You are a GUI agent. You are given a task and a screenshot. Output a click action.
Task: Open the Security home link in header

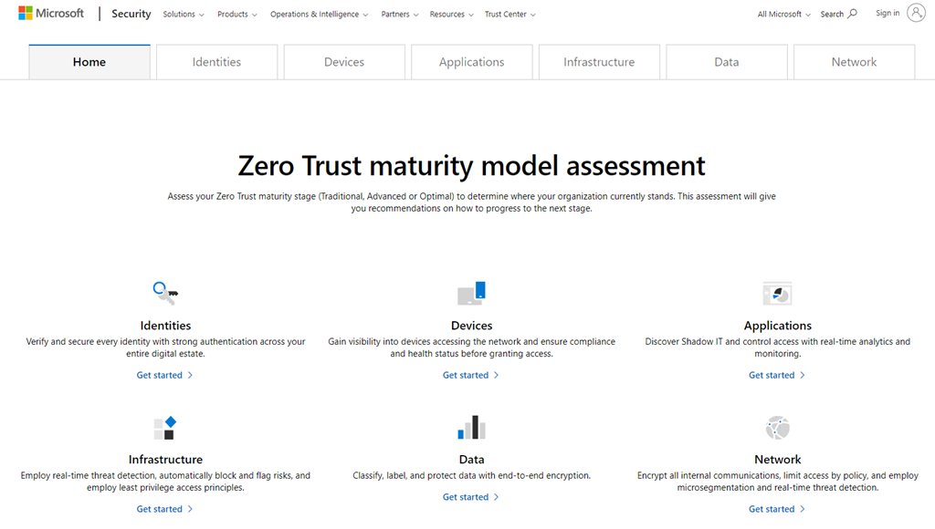(131, 15)
